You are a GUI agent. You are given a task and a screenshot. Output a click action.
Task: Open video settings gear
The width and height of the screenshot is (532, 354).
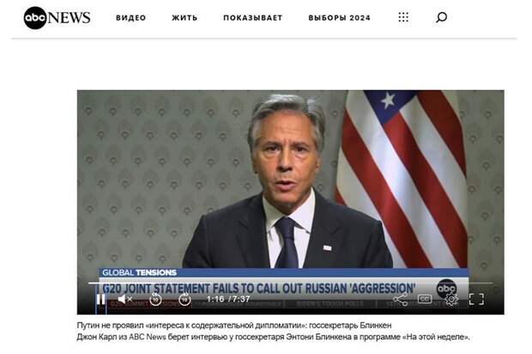coord(451,299)
